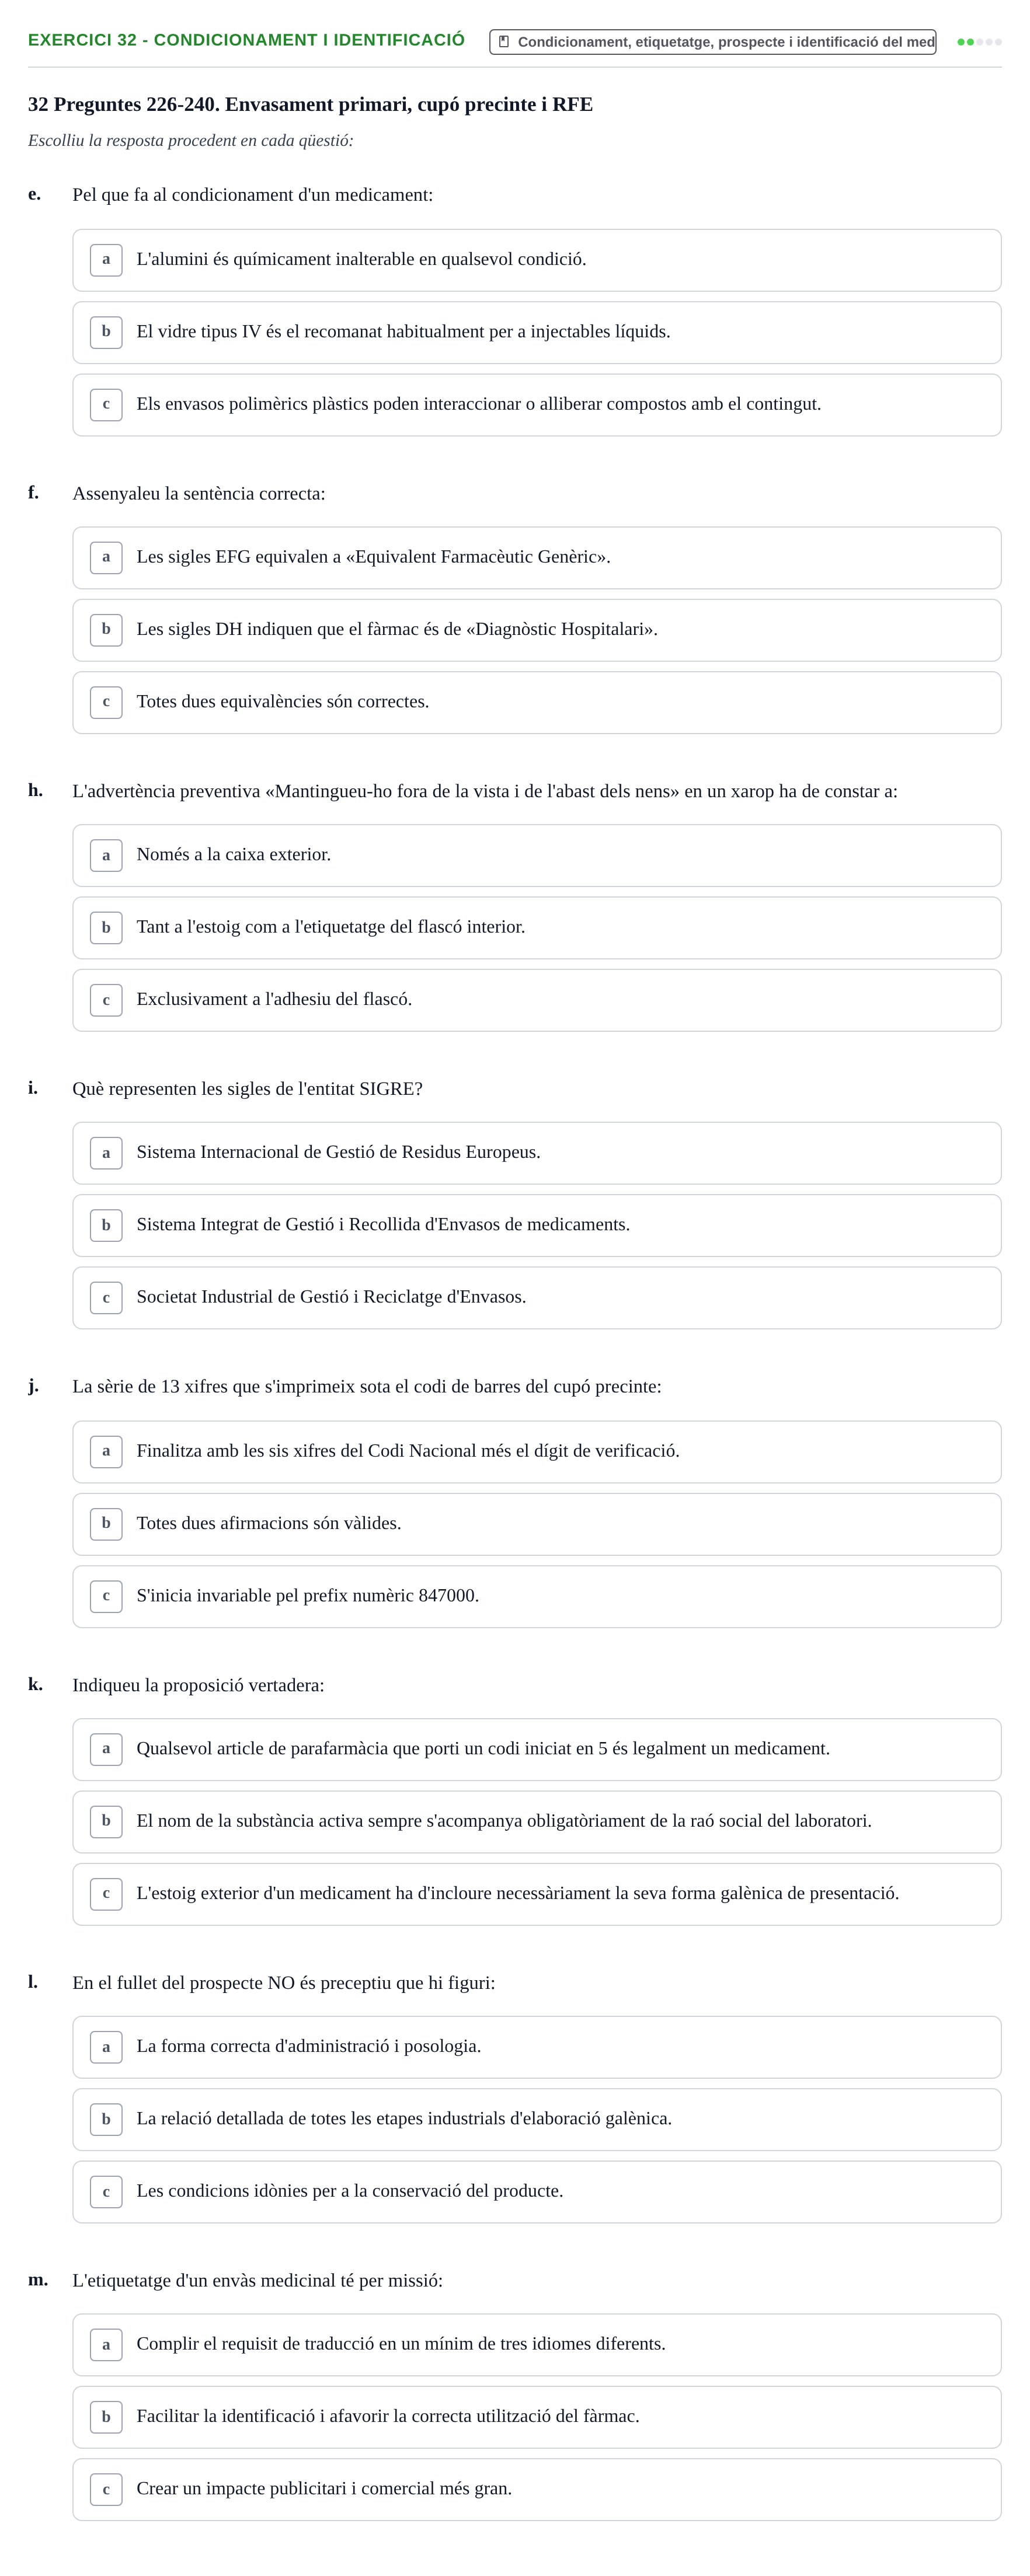The width and height of the screenshot is (1030, 2576).
Task: Select 'Societat Industrial de Gestió' option
Action: [537, 1298]
